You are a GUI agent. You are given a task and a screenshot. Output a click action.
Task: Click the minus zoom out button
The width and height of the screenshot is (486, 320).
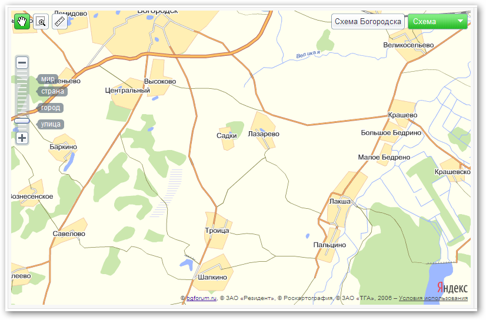tap(22, 62)
